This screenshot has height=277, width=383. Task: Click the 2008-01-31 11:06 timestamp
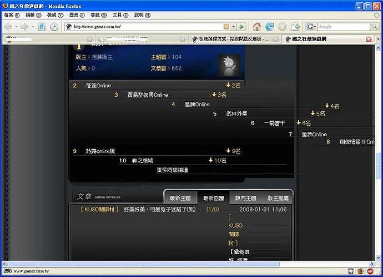point(263,210)
